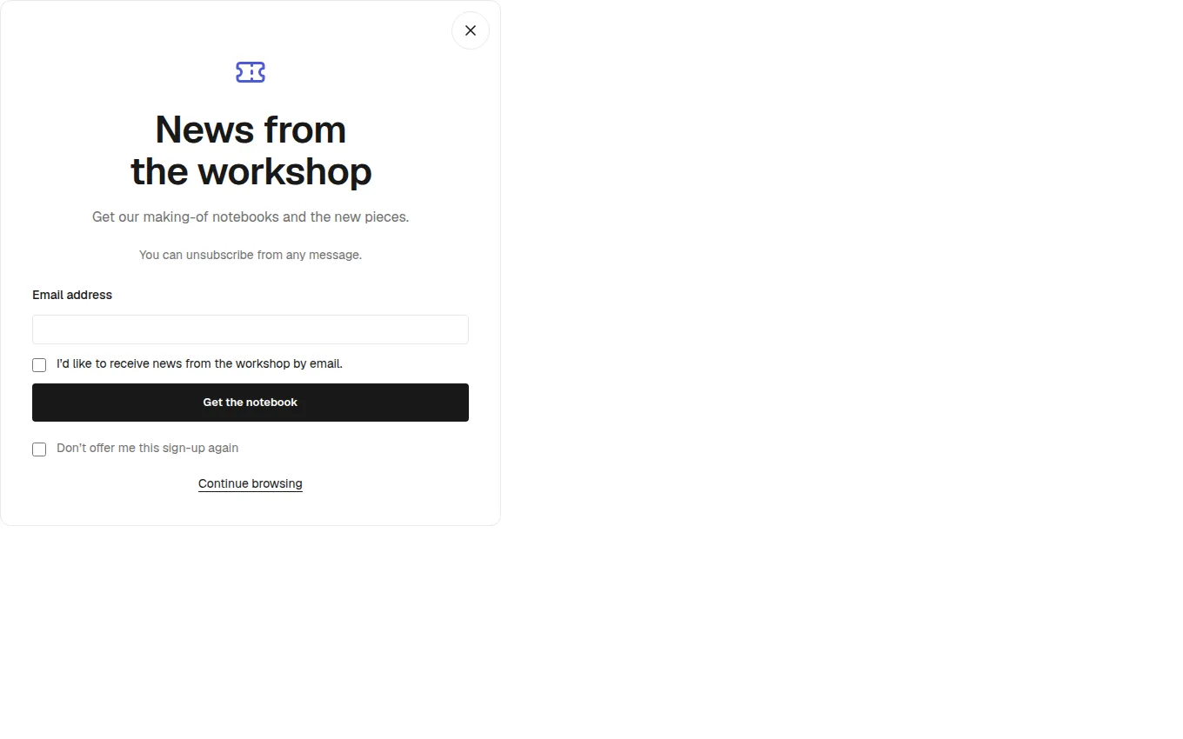The image size is (1183, 739).
Task: Follow the Continue browsing link
Action: pos(251,483)
